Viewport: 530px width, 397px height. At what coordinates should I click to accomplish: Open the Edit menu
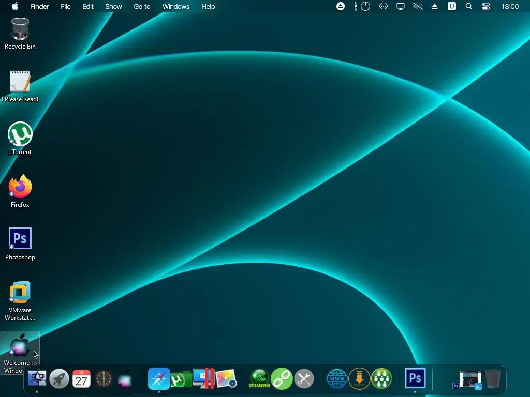pos(88,6)
